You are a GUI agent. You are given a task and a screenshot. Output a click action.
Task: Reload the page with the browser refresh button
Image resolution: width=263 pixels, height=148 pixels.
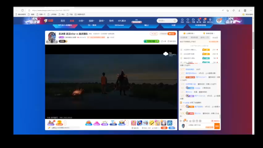click(x=22, y=11)
